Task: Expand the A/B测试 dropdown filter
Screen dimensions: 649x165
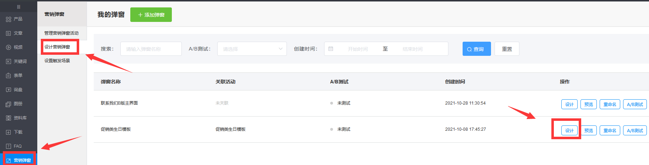Action: (x=252, y=49)
